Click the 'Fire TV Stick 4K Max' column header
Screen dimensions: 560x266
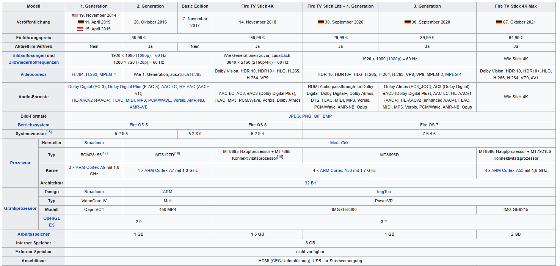tap(516, 6)
